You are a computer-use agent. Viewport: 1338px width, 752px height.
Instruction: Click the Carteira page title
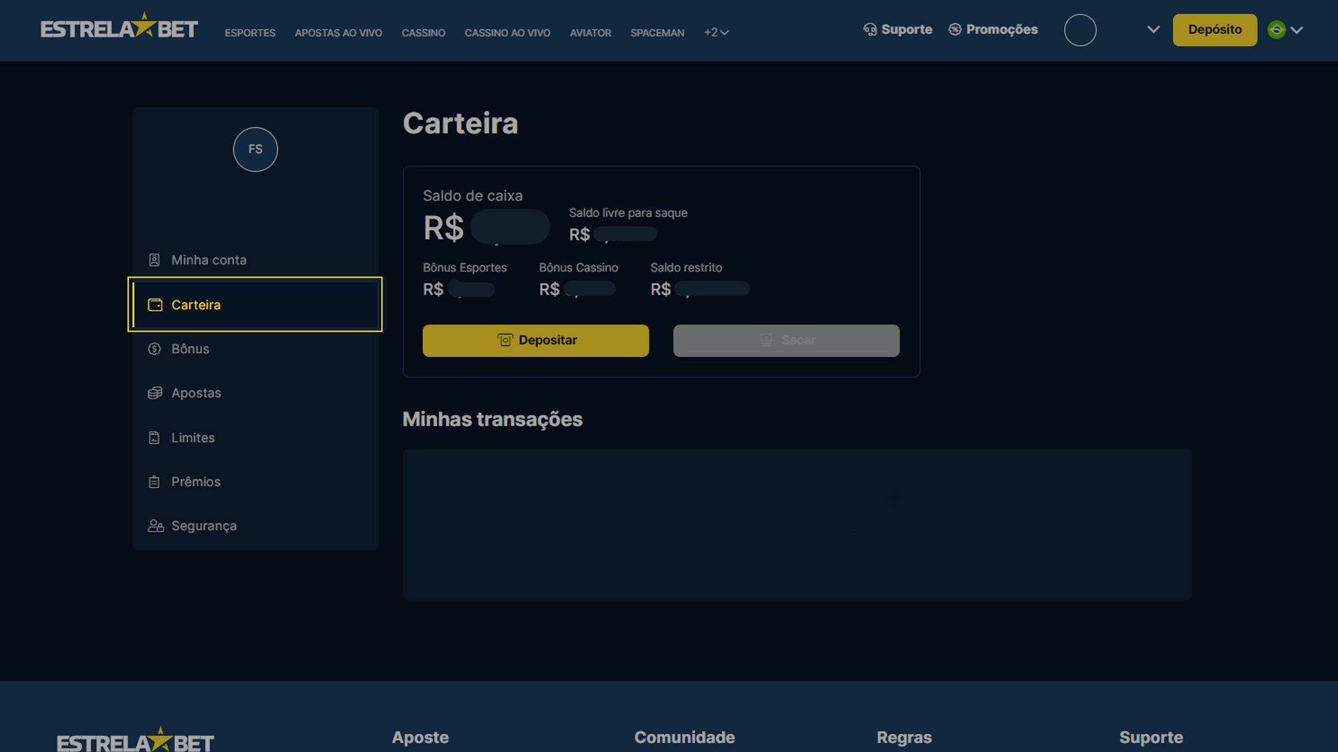point(461,123)
